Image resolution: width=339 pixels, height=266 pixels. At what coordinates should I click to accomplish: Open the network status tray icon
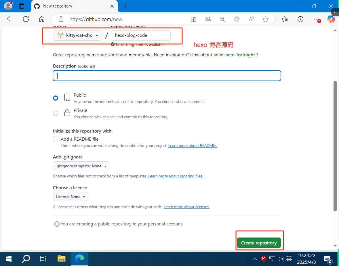pos(272,259)
